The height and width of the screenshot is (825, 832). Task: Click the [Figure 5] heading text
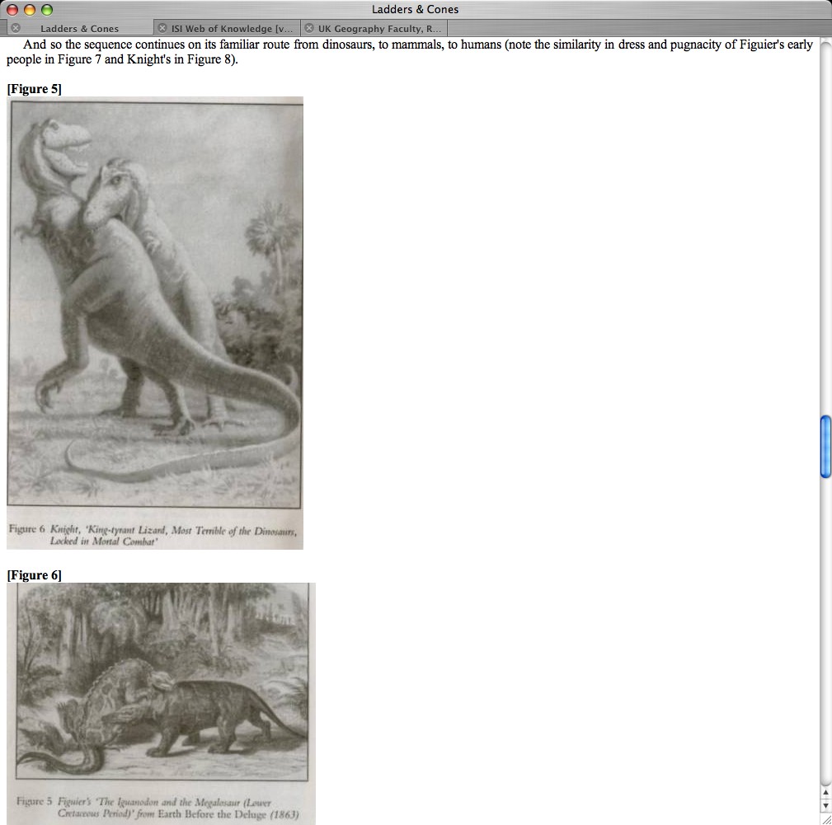pos(35,89)
